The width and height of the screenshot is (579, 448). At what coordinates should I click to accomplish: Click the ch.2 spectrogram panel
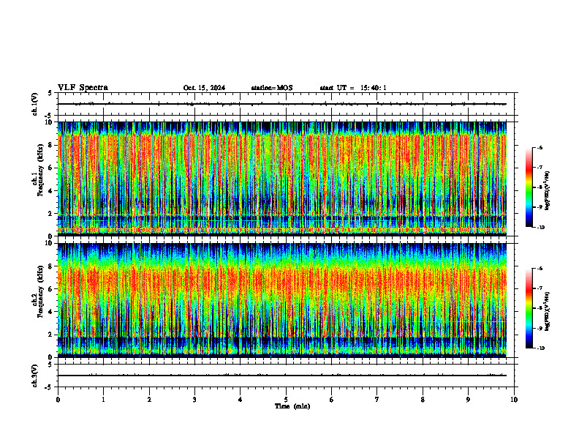pos(282,300)
